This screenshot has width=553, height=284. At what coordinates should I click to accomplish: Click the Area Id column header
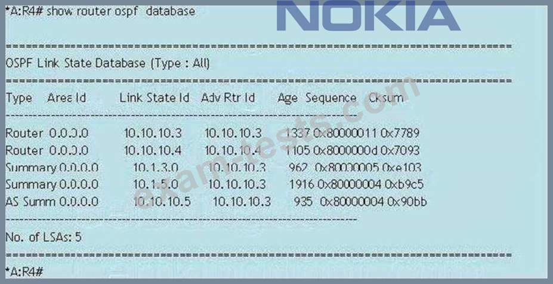(x=66, y=98)
